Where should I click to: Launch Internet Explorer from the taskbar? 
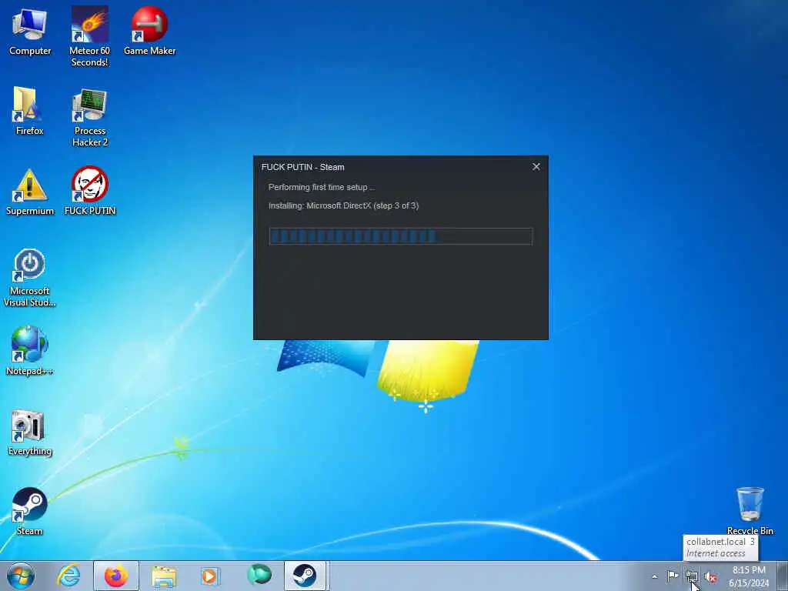point(68,576)
